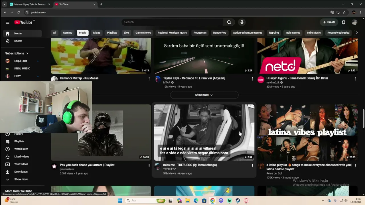Play the latina vibes playlist thumbnail

[307, 133]
